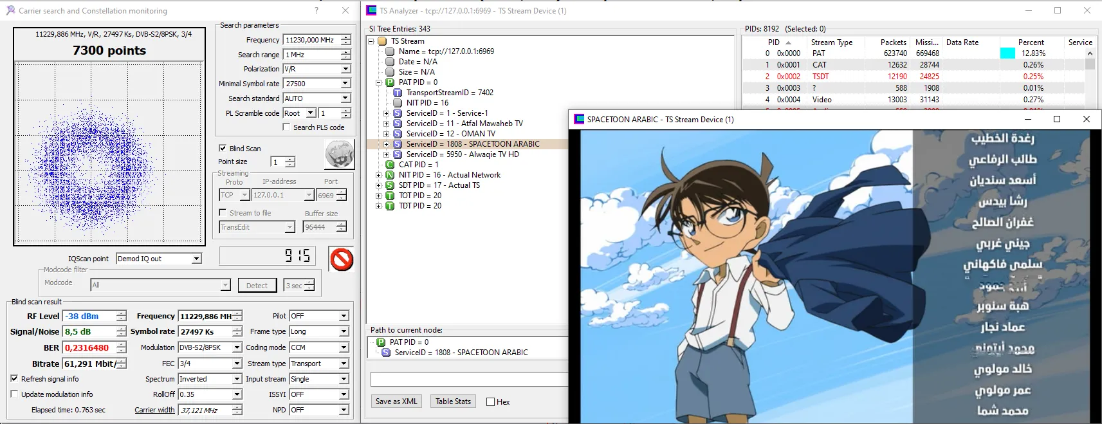Click the cyan PAT color swatch
1102x424 pixels.
1007,53
